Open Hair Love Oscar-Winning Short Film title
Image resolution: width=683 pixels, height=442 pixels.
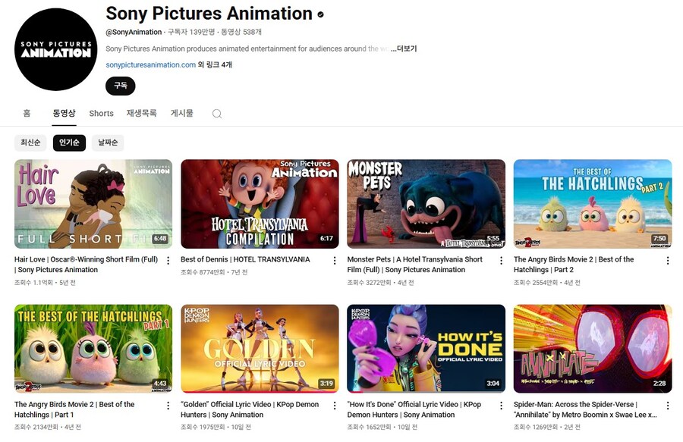(x=87, y=265)
